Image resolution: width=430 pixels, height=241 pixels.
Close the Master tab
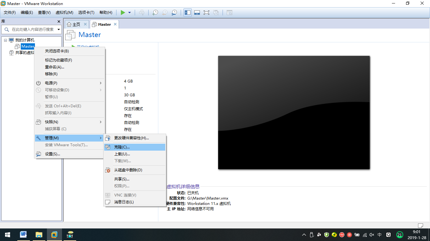click(x=115, y=24)
